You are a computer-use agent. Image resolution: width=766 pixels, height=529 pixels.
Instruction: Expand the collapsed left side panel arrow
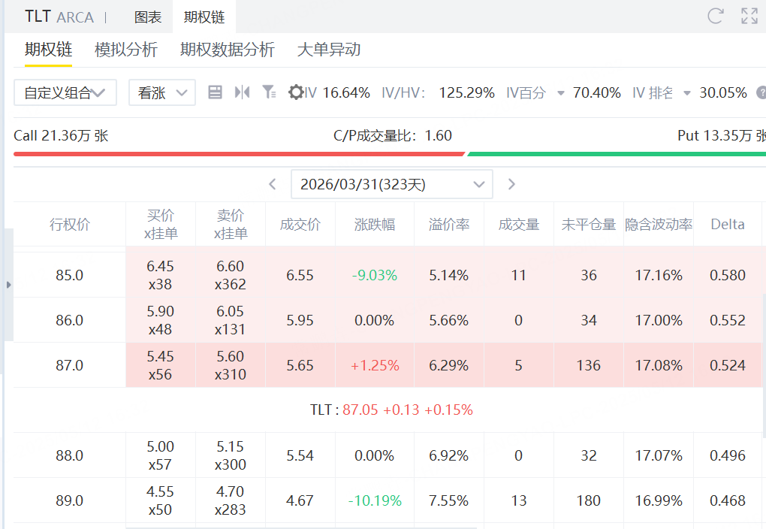point(8,285)
